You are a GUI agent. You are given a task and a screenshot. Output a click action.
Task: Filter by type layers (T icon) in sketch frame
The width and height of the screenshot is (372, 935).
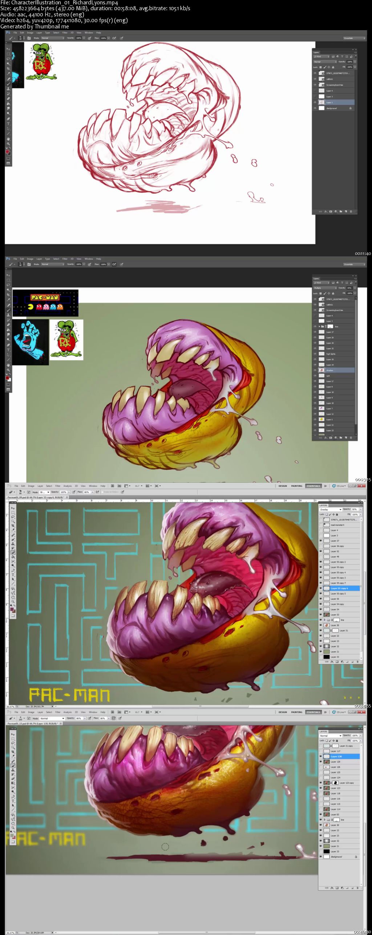pos(342,56)
